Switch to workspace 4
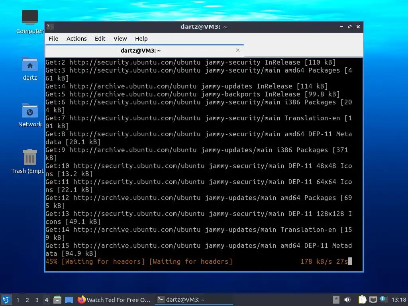 tap(46, 300)
